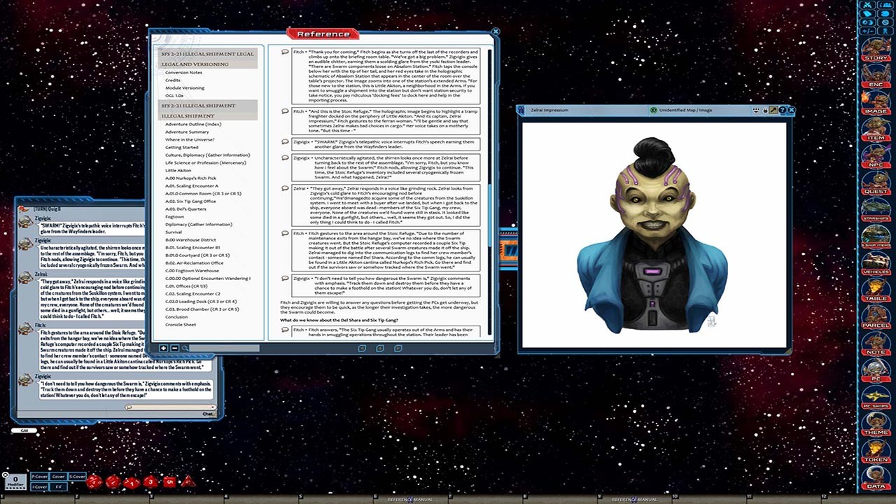Open the Table sidebar button
The width and height of the screenshot is (896, 504).
tap(876, 290)
